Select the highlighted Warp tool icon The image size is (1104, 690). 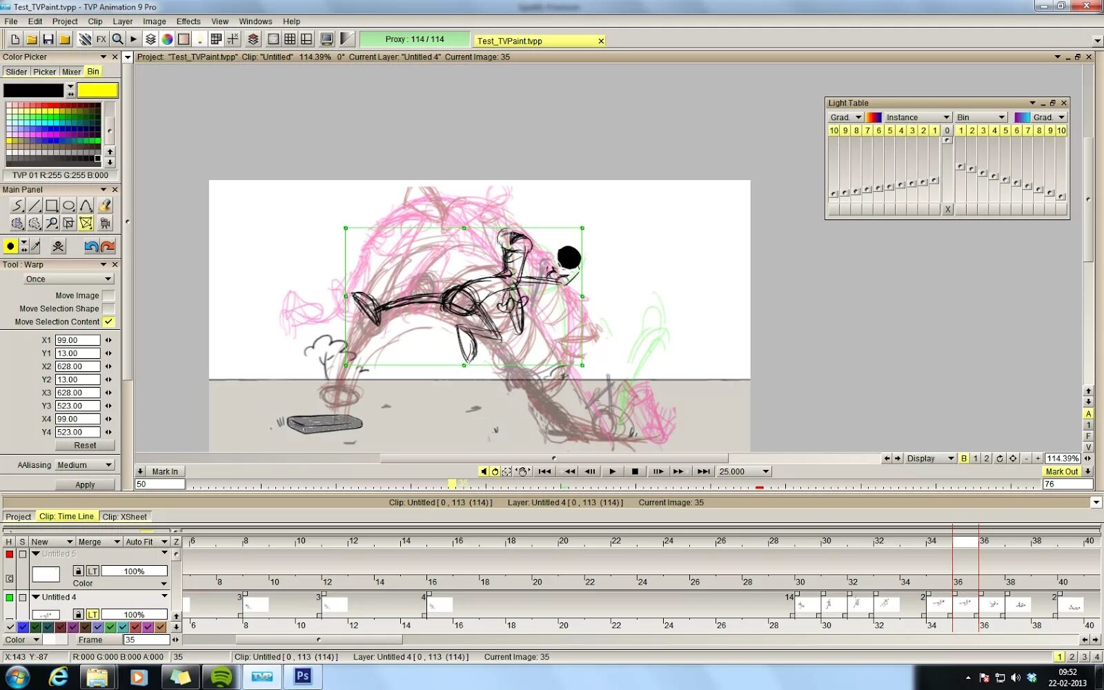tap(86, 223)
